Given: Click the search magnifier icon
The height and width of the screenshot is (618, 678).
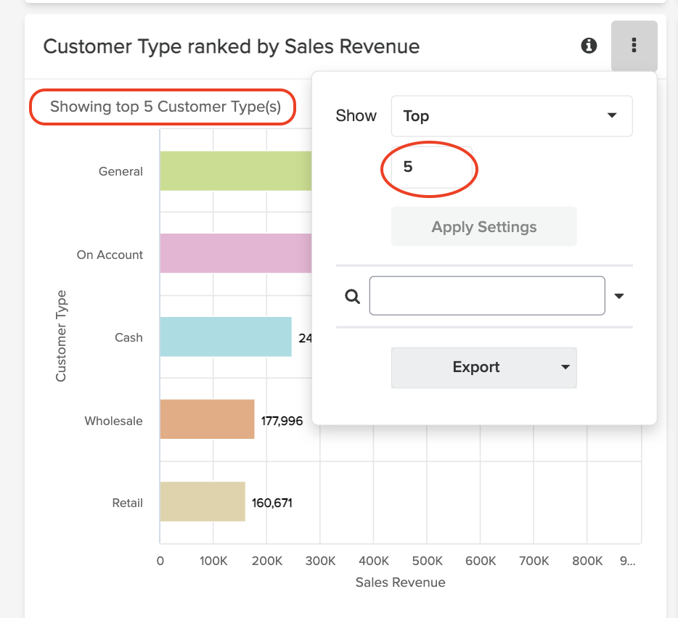Looking at the screenshot, I should coord(352,296).
